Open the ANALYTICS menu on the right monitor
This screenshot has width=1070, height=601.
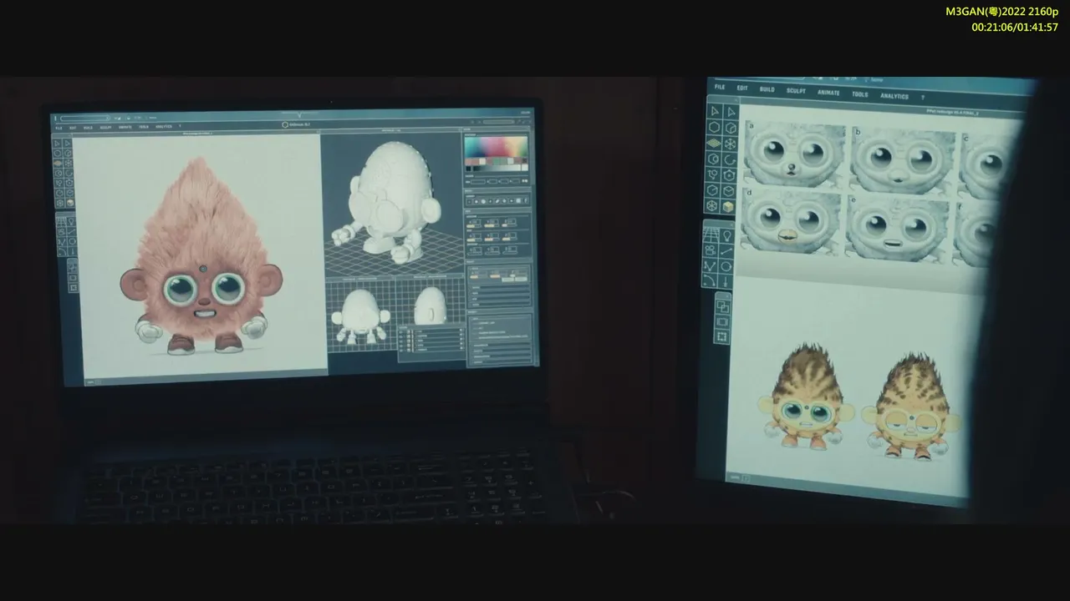pyautogui.click(x=894, y=96)
